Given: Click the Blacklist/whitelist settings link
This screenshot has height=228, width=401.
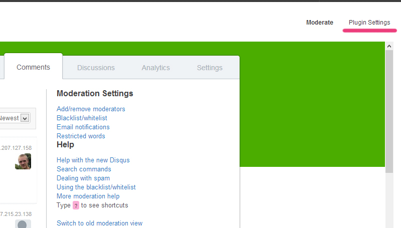Looking at the screenshot, I should (82, 118).
